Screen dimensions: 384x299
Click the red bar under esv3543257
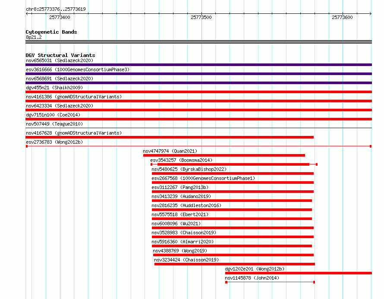pos(233,164)
